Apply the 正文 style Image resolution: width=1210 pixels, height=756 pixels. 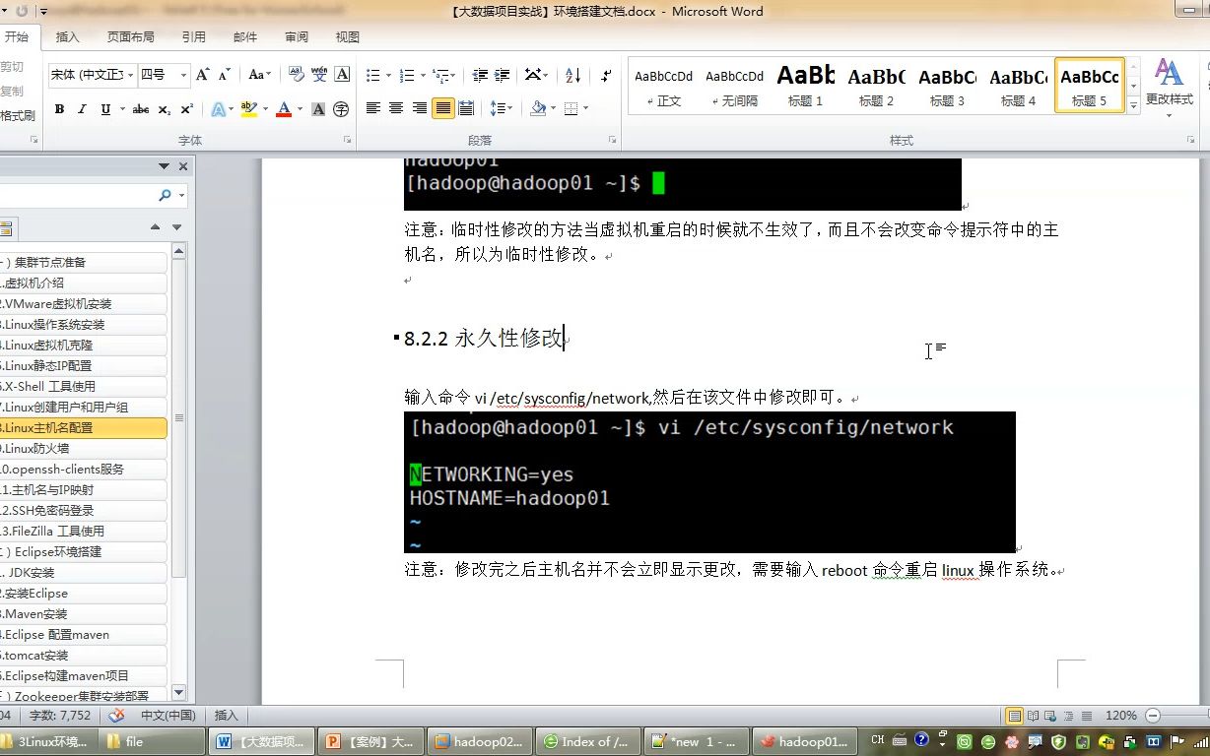[664, 86]
